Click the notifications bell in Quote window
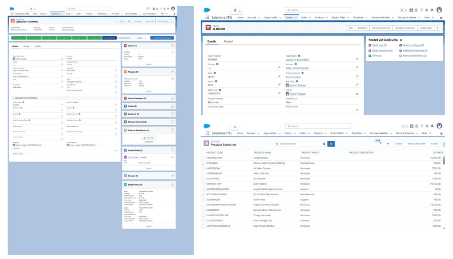This screenshot has width=453, height=259. click(432, 10)
